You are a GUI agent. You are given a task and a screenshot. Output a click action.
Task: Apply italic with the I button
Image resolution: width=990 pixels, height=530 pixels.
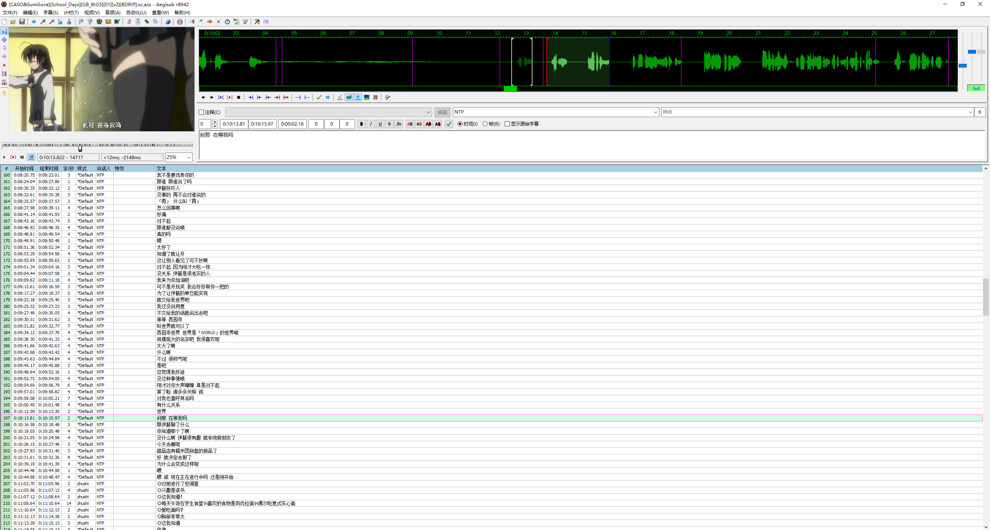click(371, 124)
